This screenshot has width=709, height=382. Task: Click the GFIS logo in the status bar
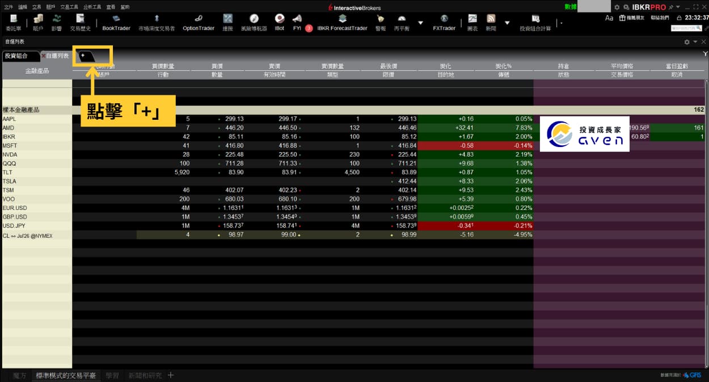click(x=692, y=375)
